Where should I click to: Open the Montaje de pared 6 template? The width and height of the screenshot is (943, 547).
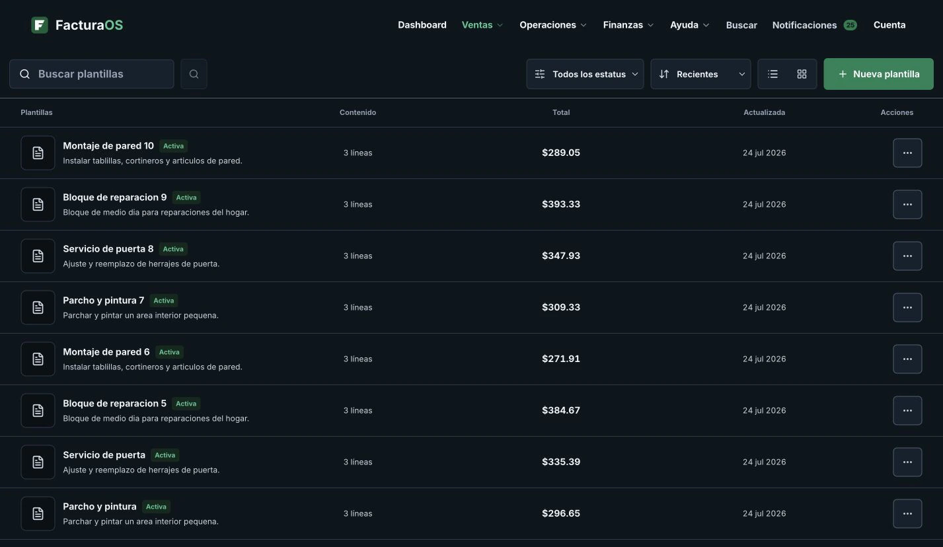tap(106, 352)
